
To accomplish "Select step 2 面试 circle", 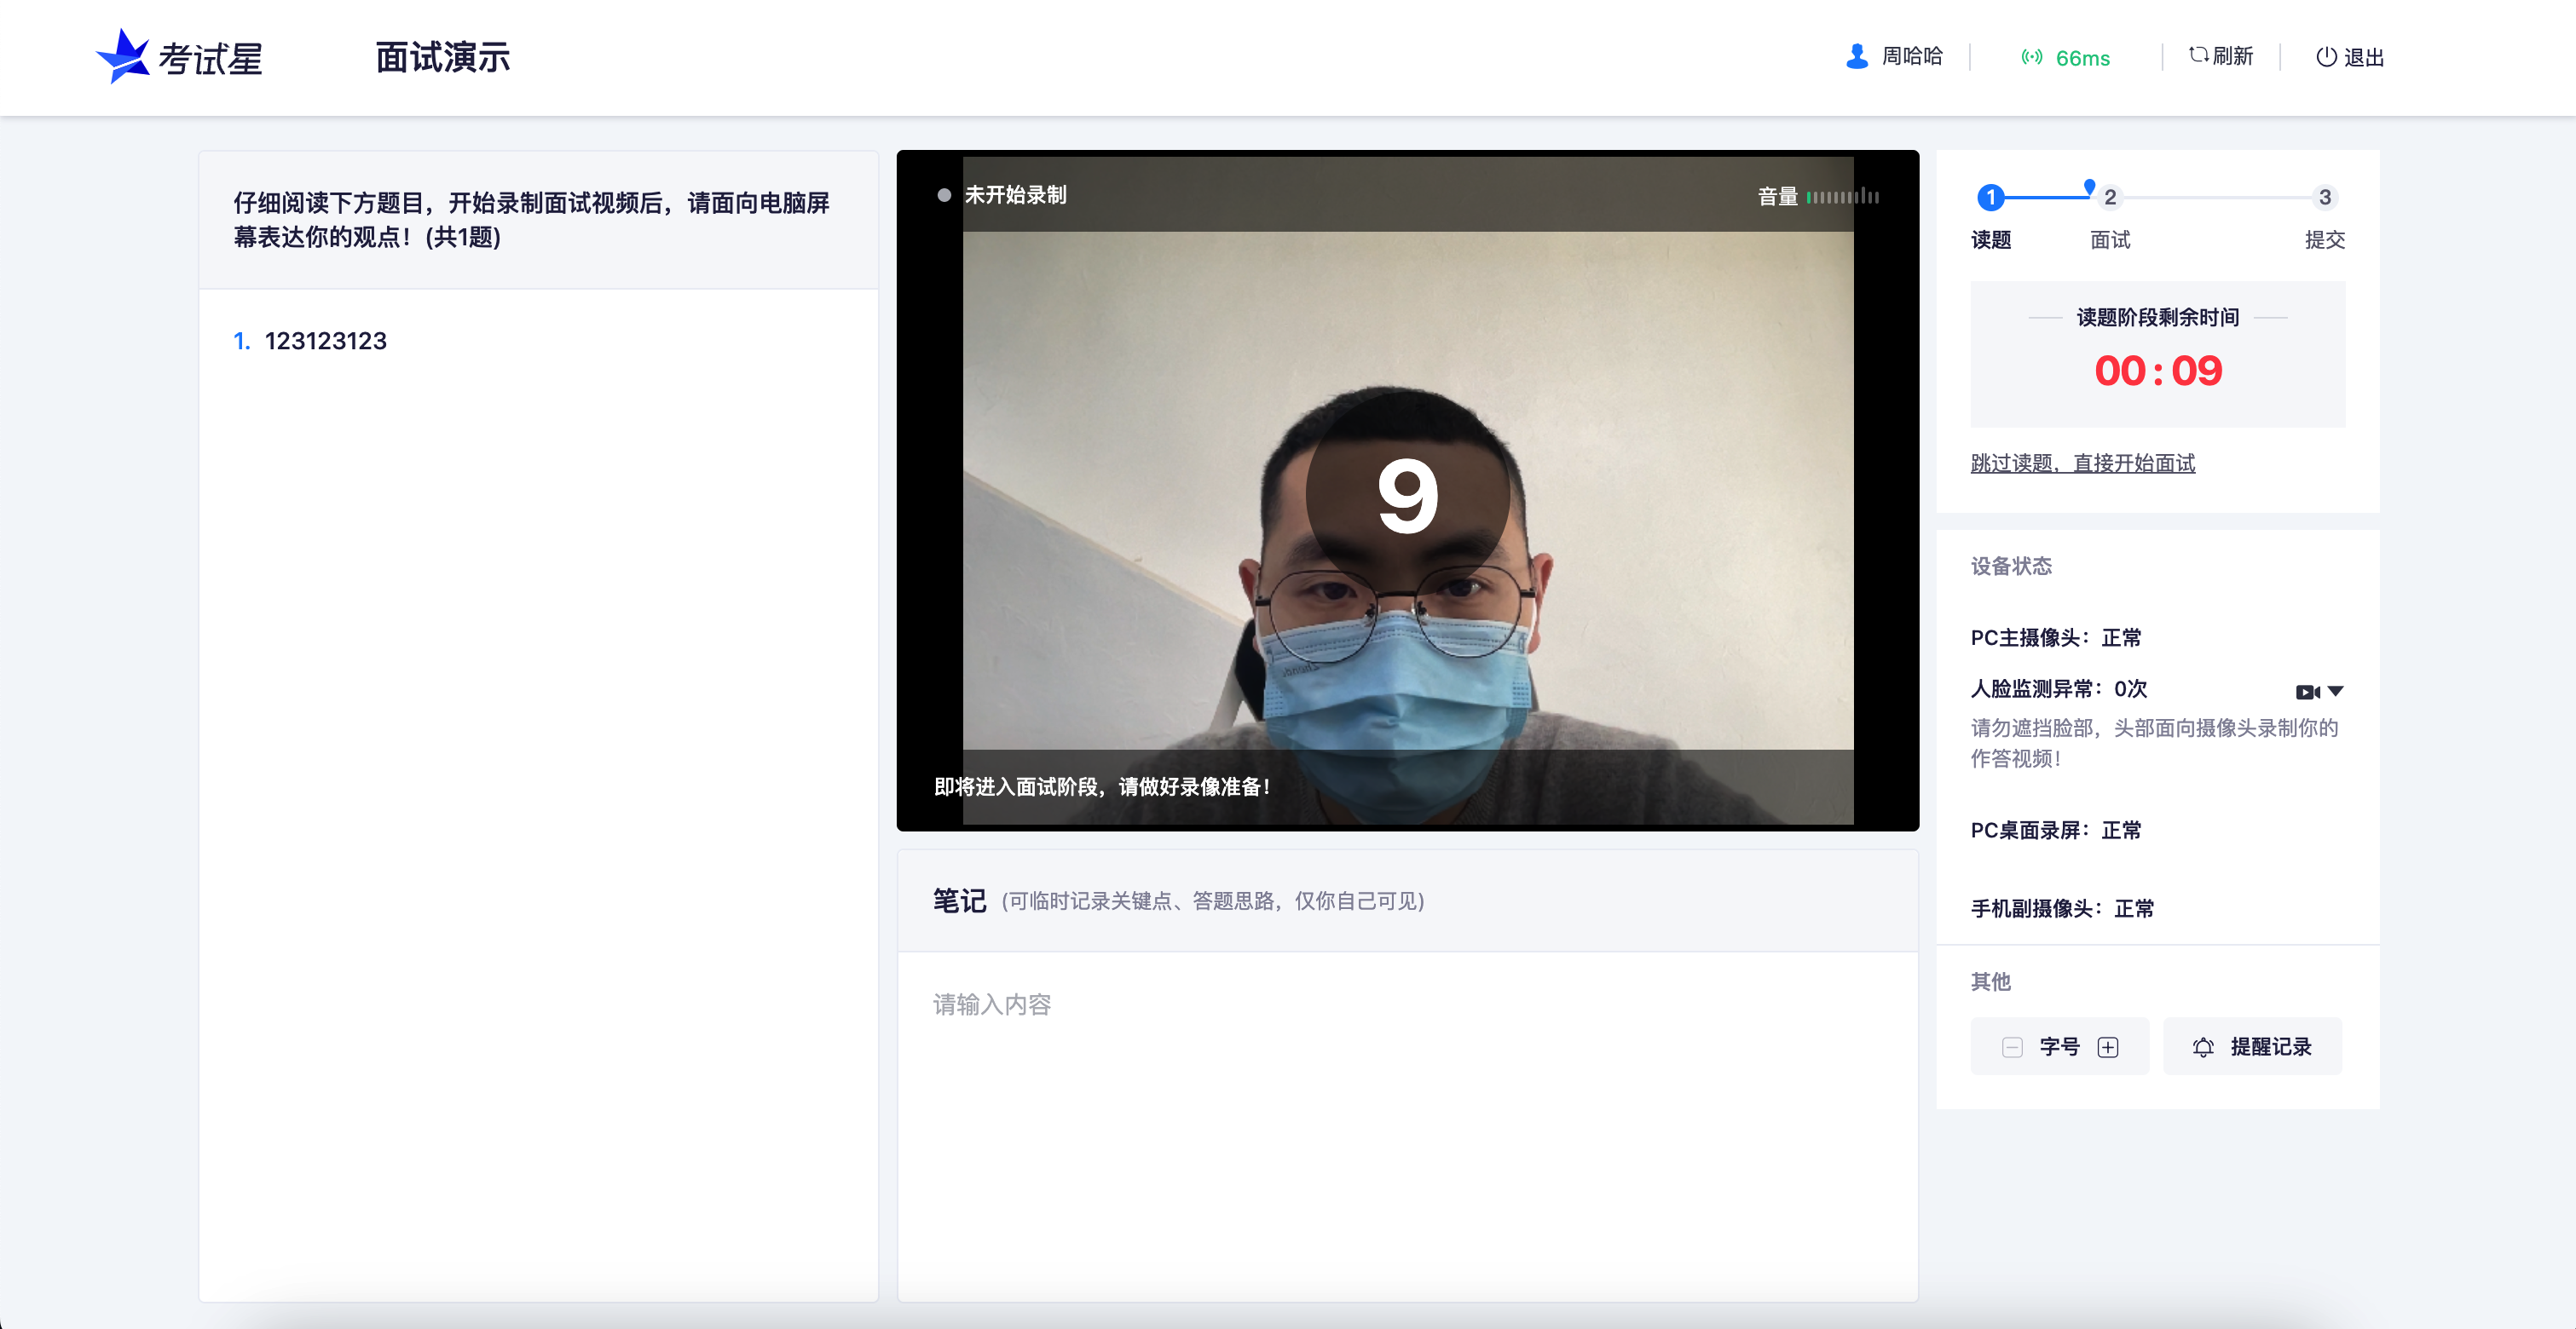I will click(x=2110, y=197).
